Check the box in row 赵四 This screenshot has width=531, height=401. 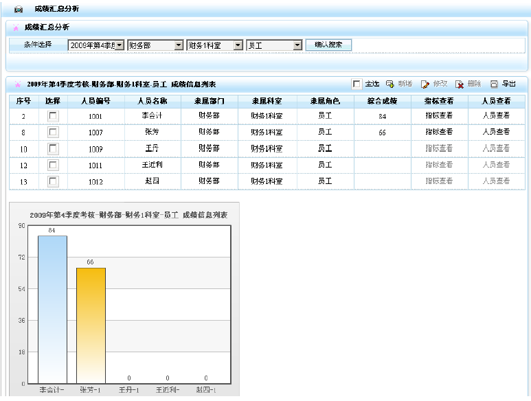click(x=53, y=181)
